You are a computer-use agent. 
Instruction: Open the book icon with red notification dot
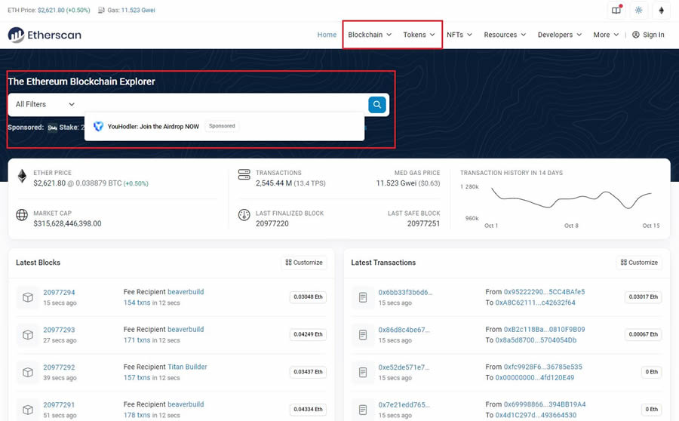[x=616, y=11]
